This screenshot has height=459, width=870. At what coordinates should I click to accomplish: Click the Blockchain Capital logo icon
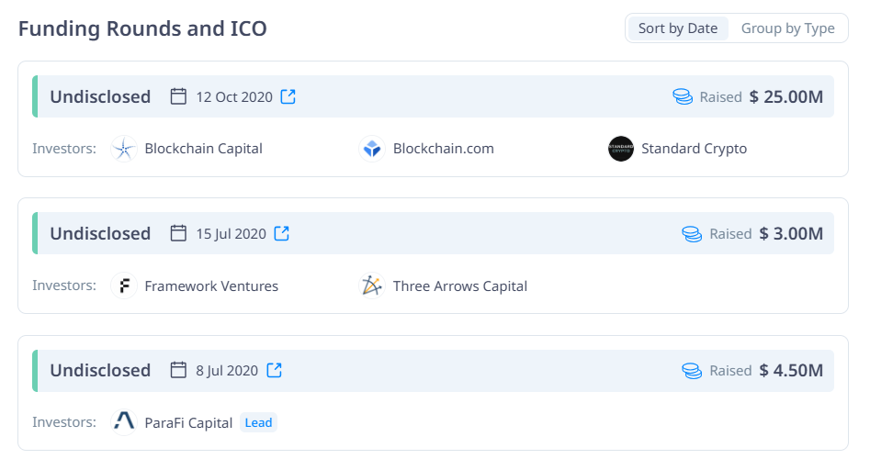[124, 149]
